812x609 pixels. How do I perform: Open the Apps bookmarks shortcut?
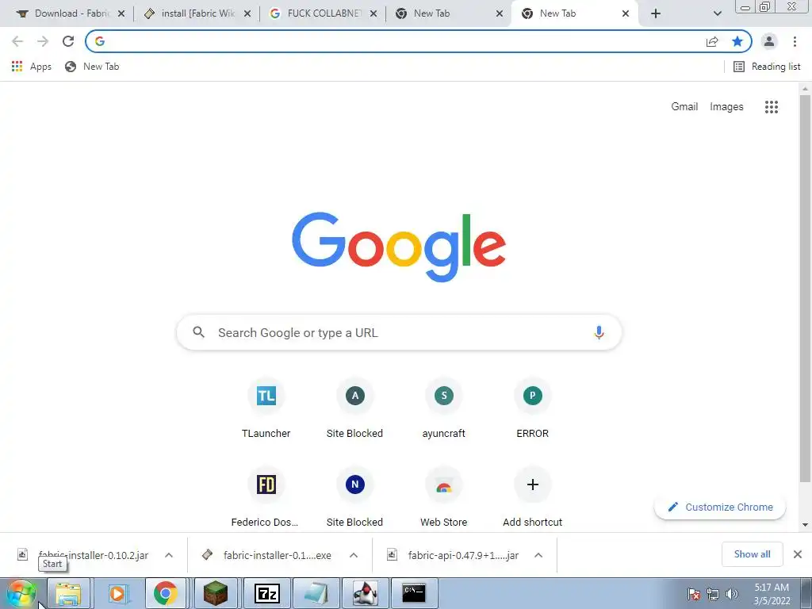32,67
